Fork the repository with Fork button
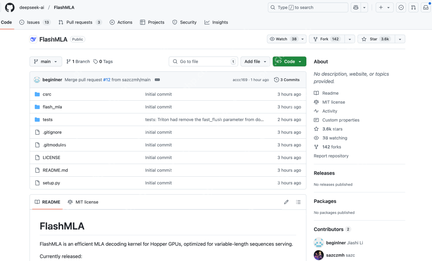 (x=326, y=39)
